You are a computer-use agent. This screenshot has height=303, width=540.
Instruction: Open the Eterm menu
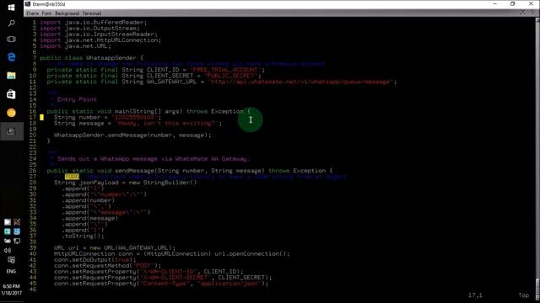32,13
